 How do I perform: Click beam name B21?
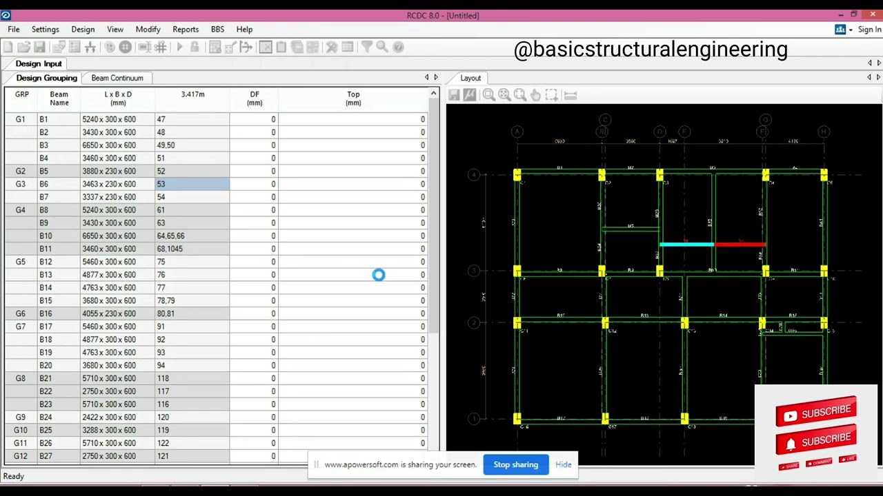pos(59,378)
